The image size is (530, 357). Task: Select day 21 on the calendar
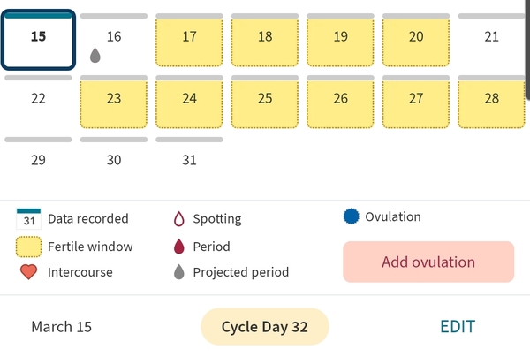click(x=492, y=37)
